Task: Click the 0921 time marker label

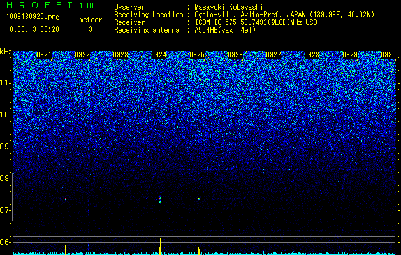Action: point(44,55)
